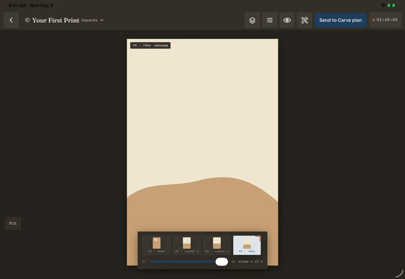Click the stage 4 of 4 indicator
The image size is (405, 279).
click(251, 262)
